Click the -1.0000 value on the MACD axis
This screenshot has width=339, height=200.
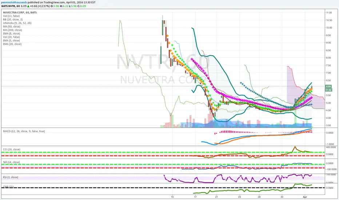[x=330, y=144]
